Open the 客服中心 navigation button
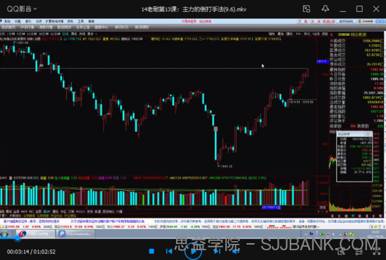 [x=102, y=27]
